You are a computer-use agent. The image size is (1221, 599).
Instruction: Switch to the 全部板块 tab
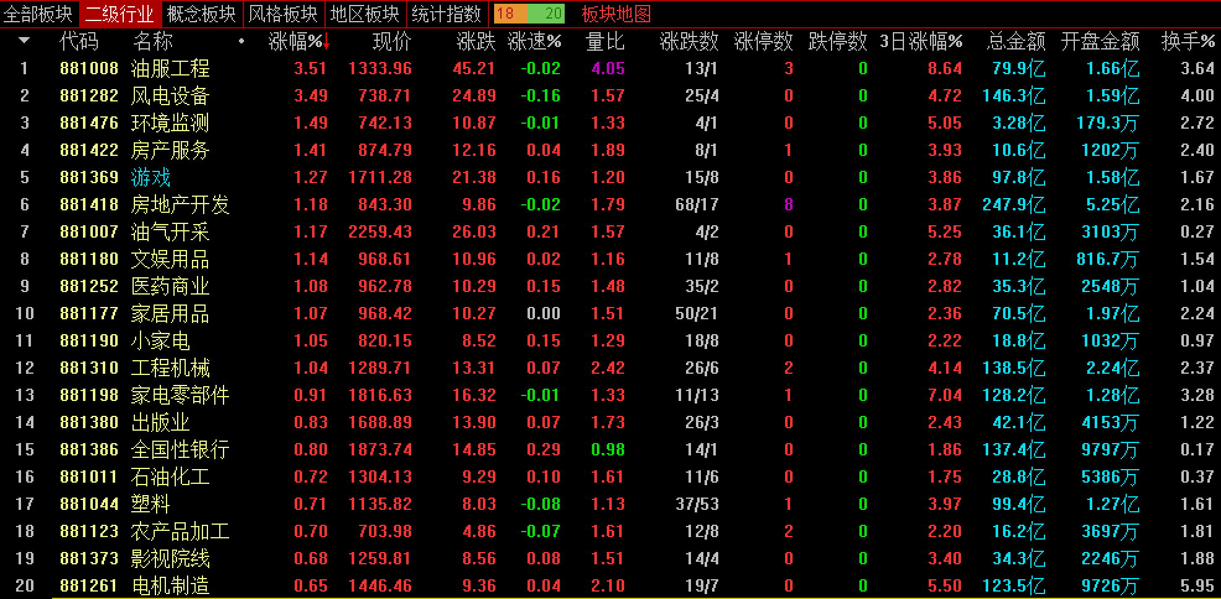coord(38,14)
